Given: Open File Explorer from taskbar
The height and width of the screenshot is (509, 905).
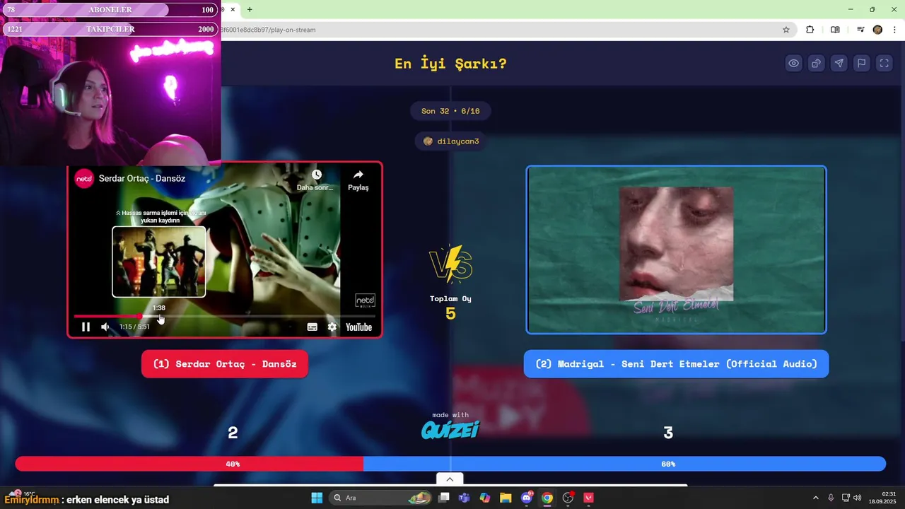Looking at the screenshot, I should point(506,498).
